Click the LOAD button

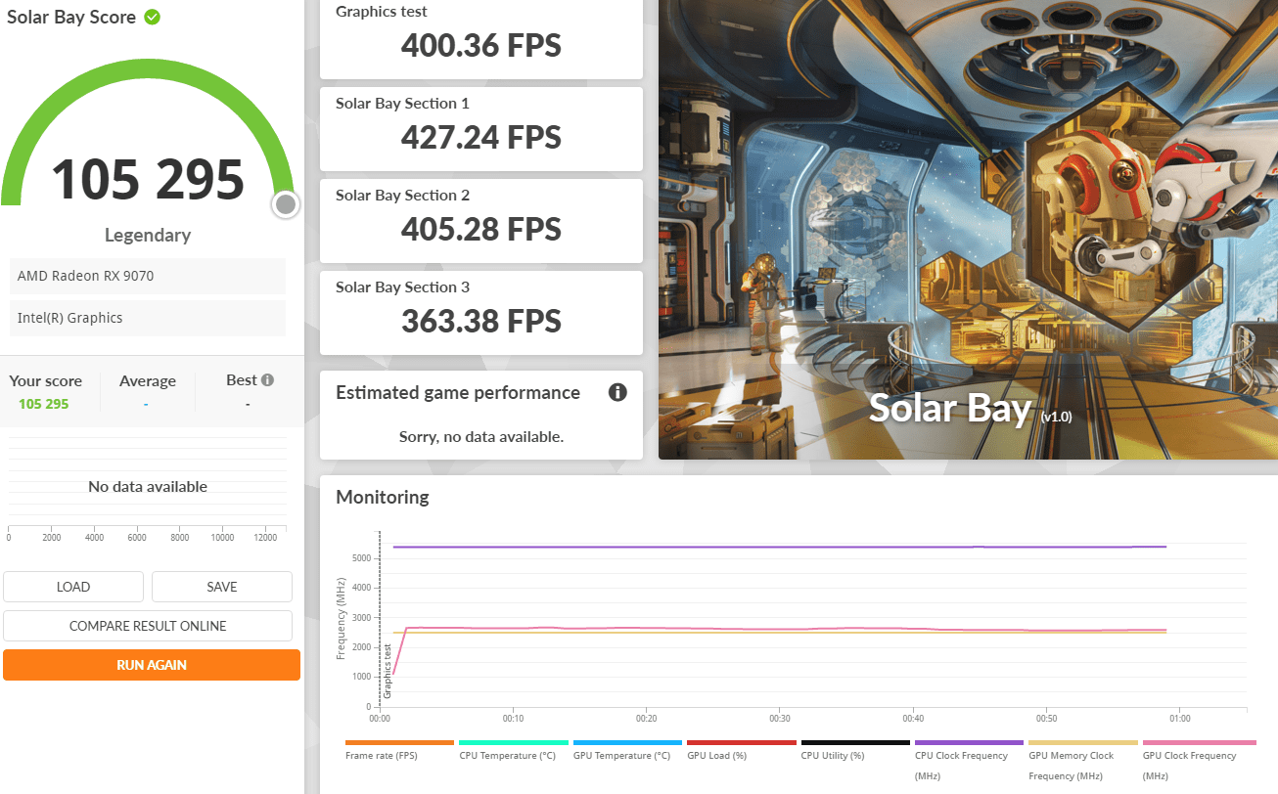tap(73, 587)
